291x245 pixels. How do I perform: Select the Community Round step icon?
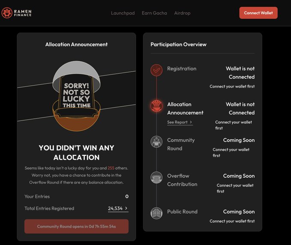coord(157,142)
